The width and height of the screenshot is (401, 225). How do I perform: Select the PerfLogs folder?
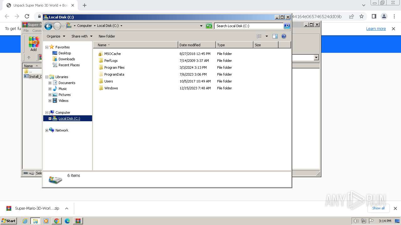[x=111, y=61]
